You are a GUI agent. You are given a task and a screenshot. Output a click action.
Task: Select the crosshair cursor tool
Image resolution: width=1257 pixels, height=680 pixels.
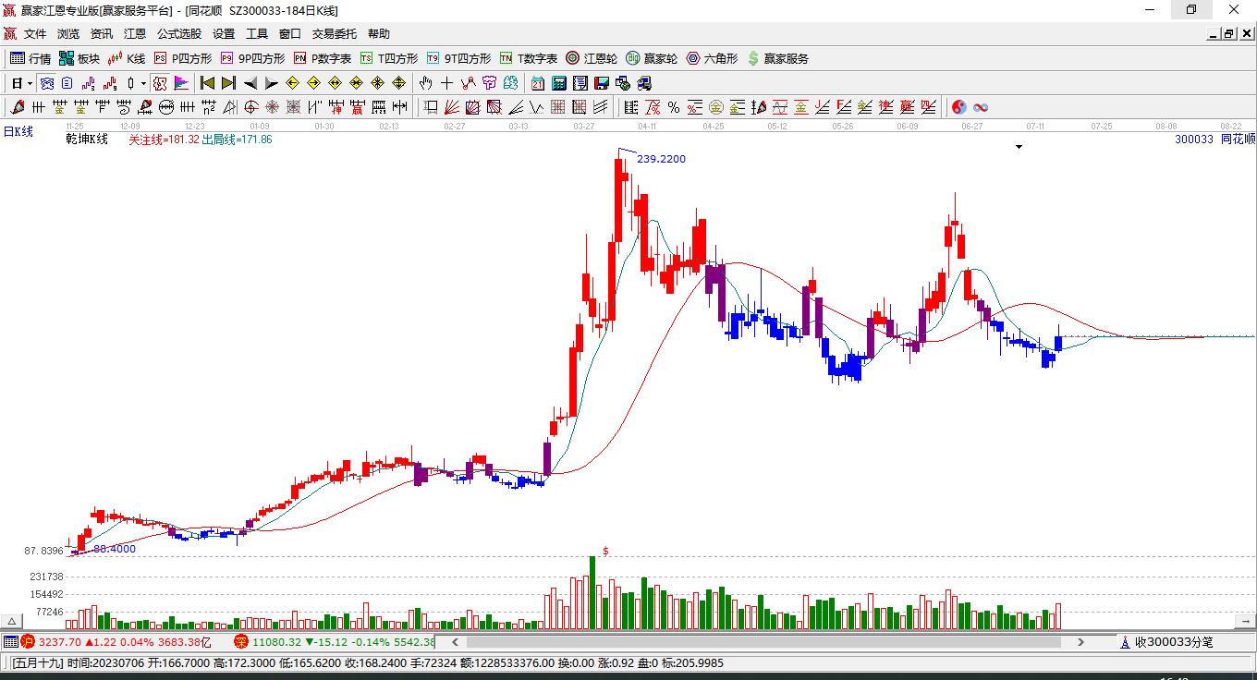447,83
